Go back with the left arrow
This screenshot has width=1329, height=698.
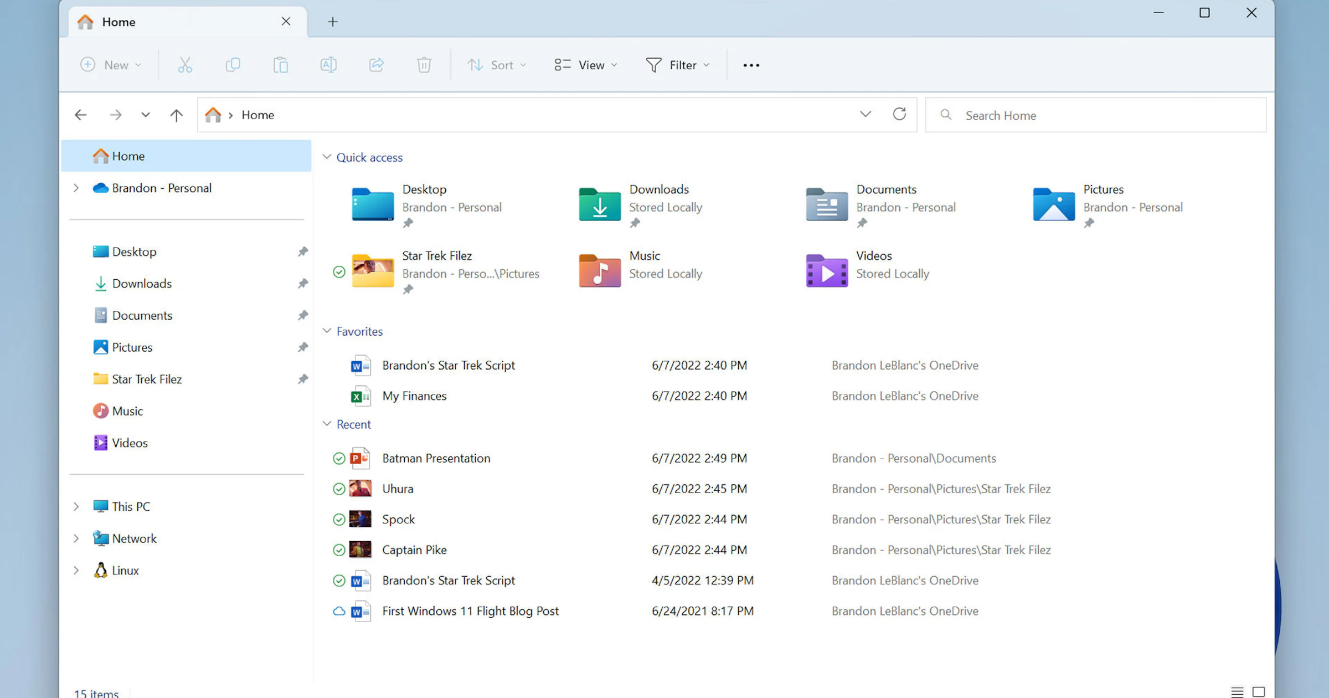81,115
